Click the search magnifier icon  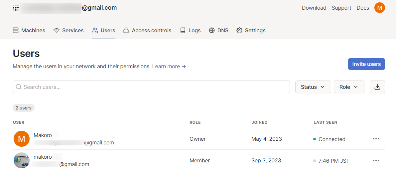[19, 87]
